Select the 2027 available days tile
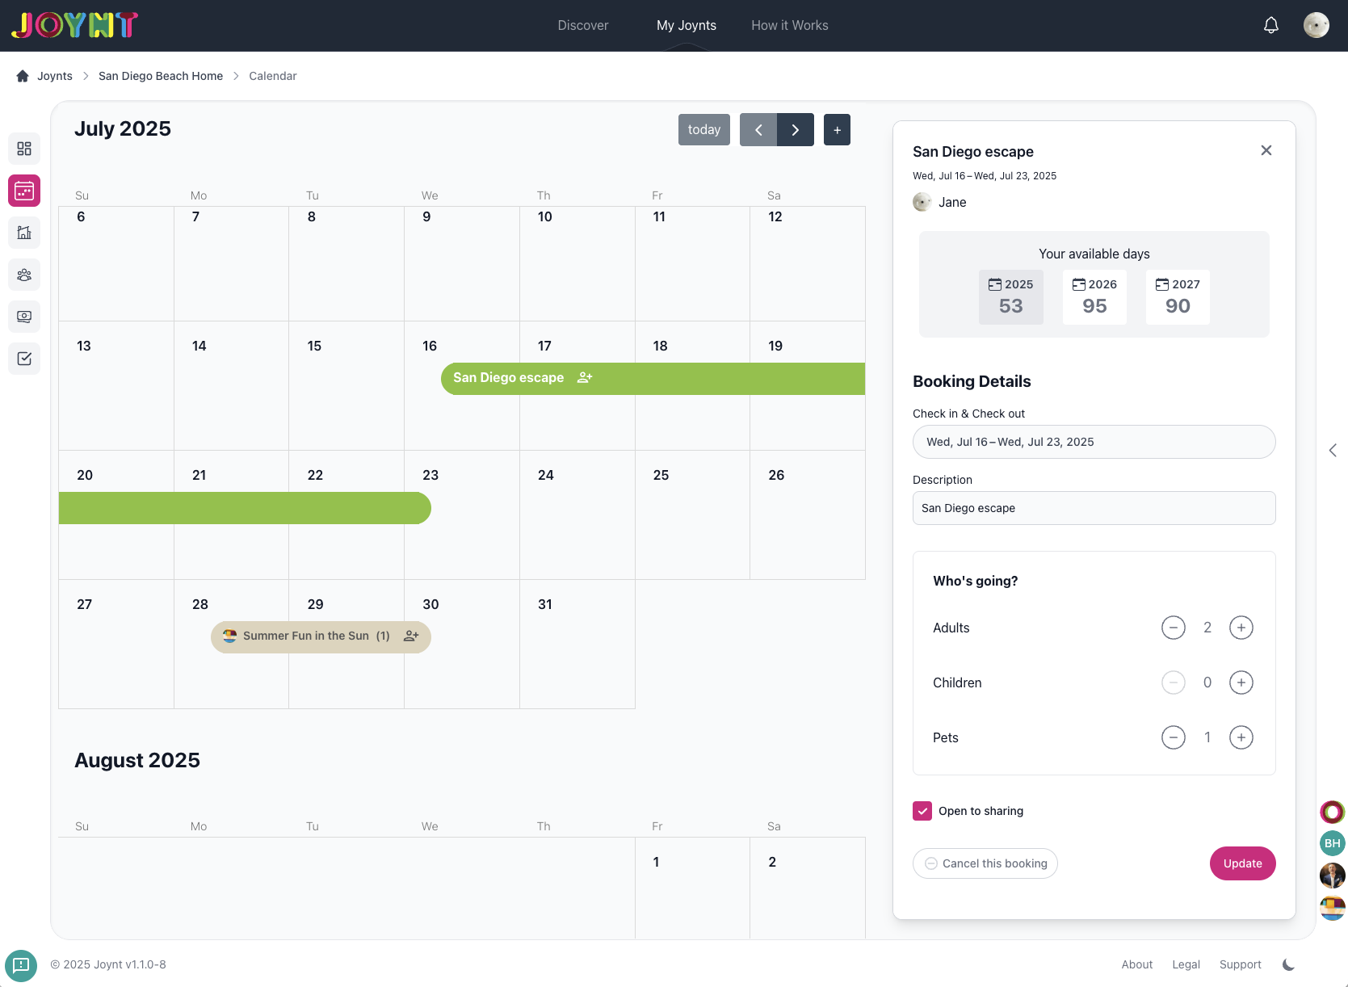Screen dimensions: 1348x987 pyautogui.click(x=1178, y=297)
